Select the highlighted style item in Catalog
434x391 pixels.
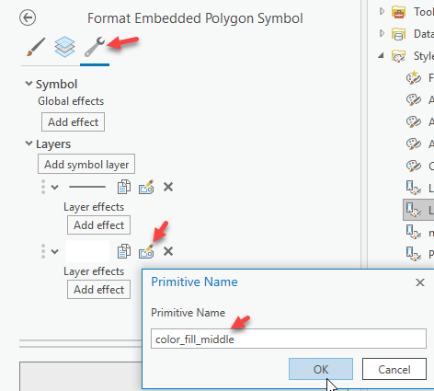coord(418,210)
